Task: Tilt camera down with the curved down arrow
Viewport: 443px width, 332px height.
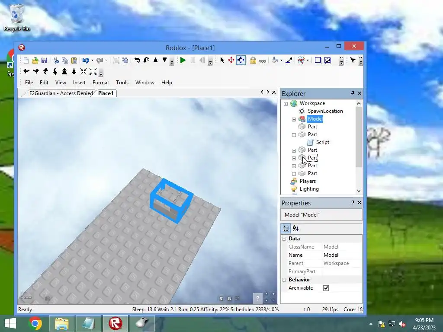Action: click(x=55, y=71)
